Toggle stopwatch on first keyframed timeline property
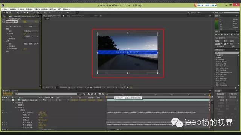This screenshot has width=241, height=135. tap(23, 112)
